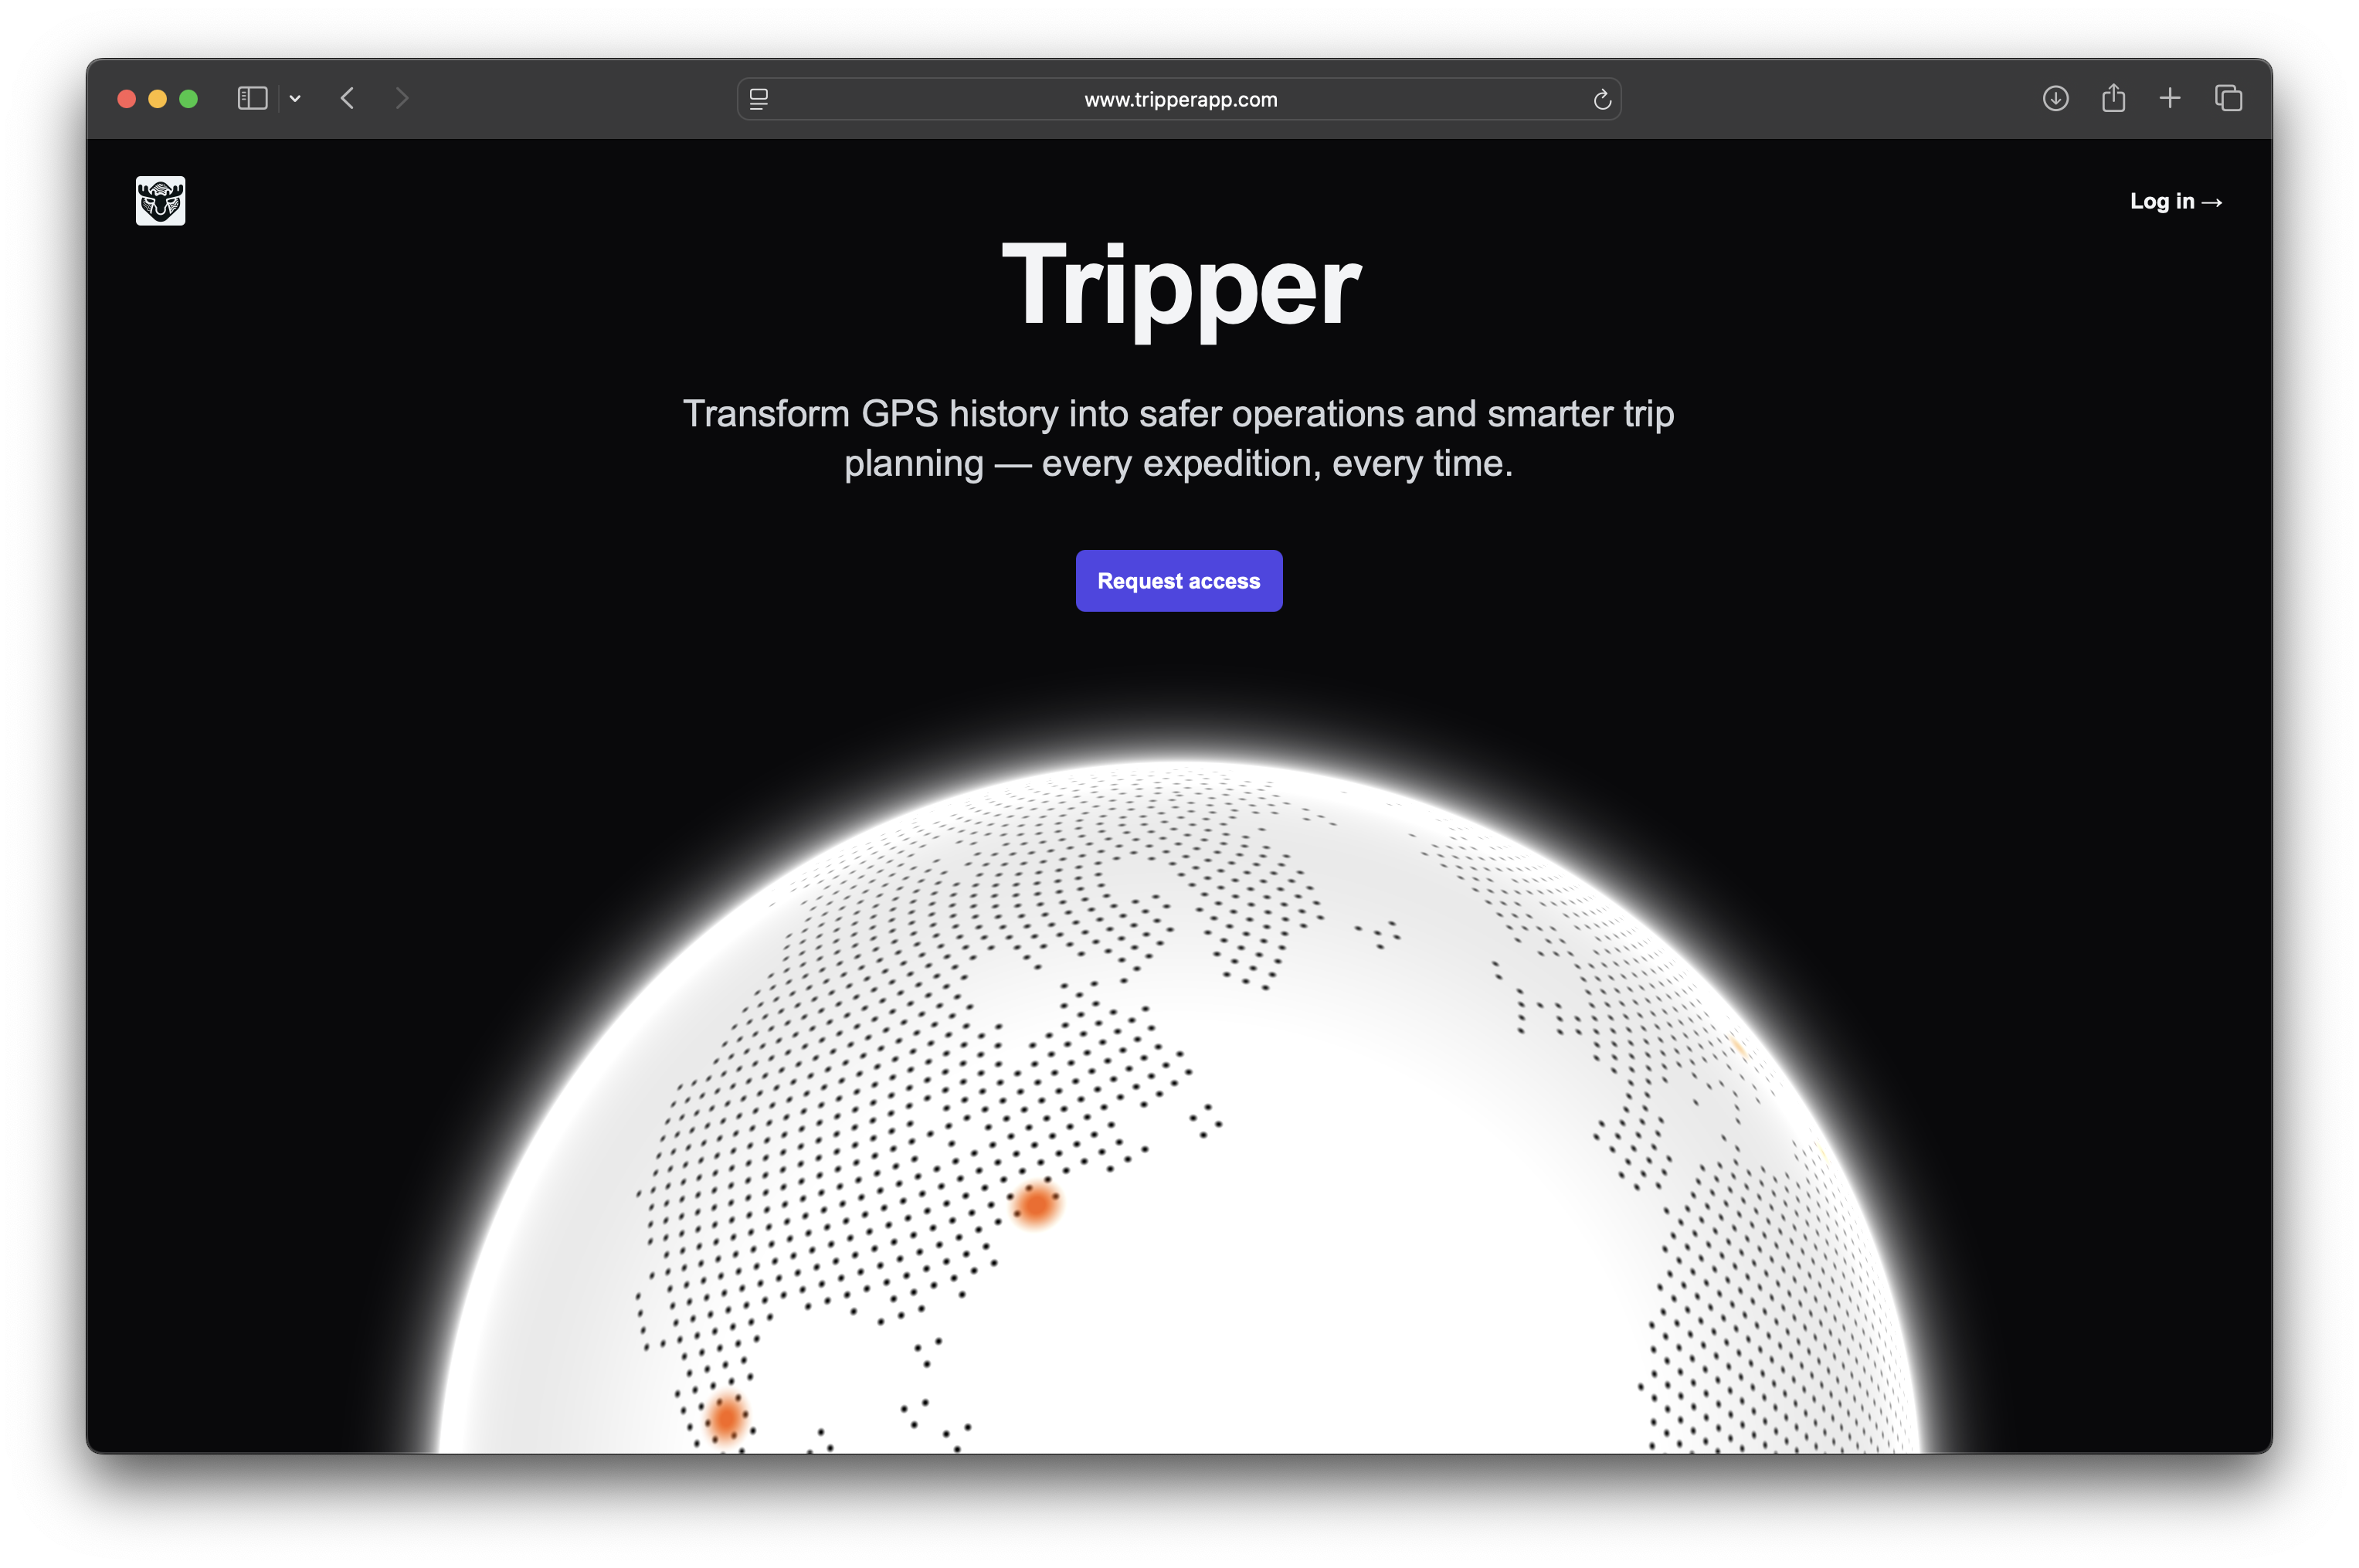Screen dimensions: 2359x1568
Task: Enter full screen with green button
Action: tap(189, 98)
